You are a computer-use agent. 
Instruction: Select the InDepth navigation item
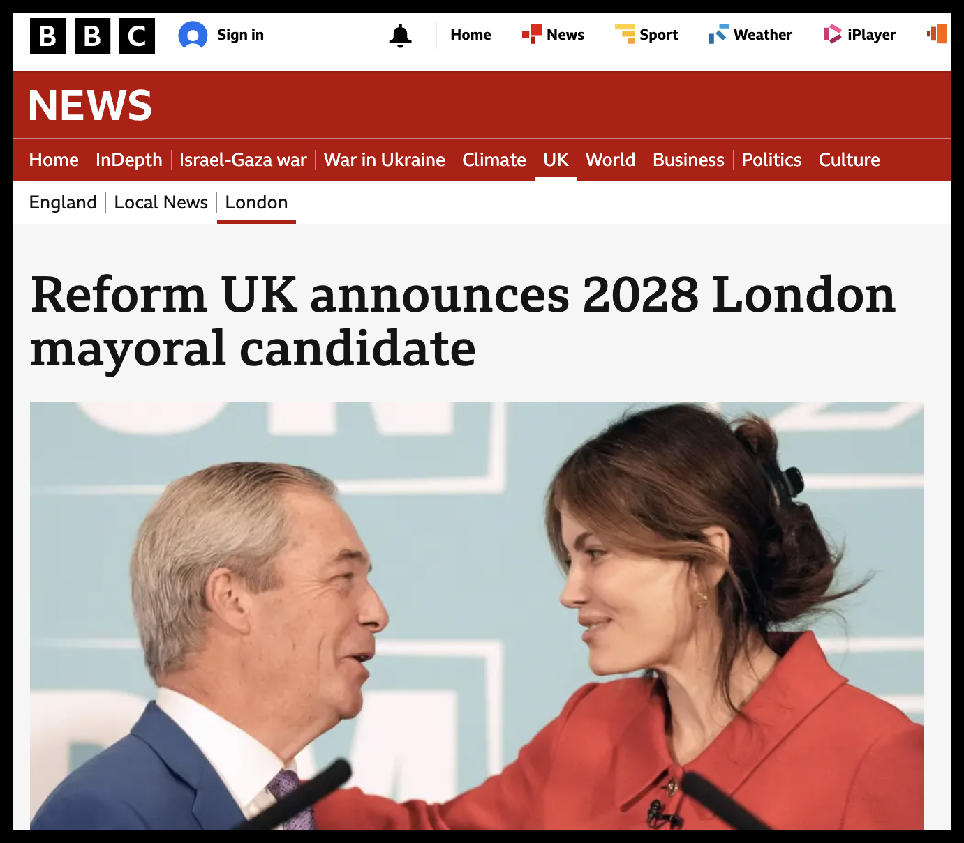(x=128, y=160)
